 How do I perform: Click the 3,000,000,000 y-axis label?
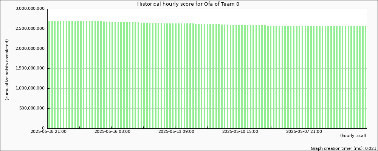(x=30, y=9)
